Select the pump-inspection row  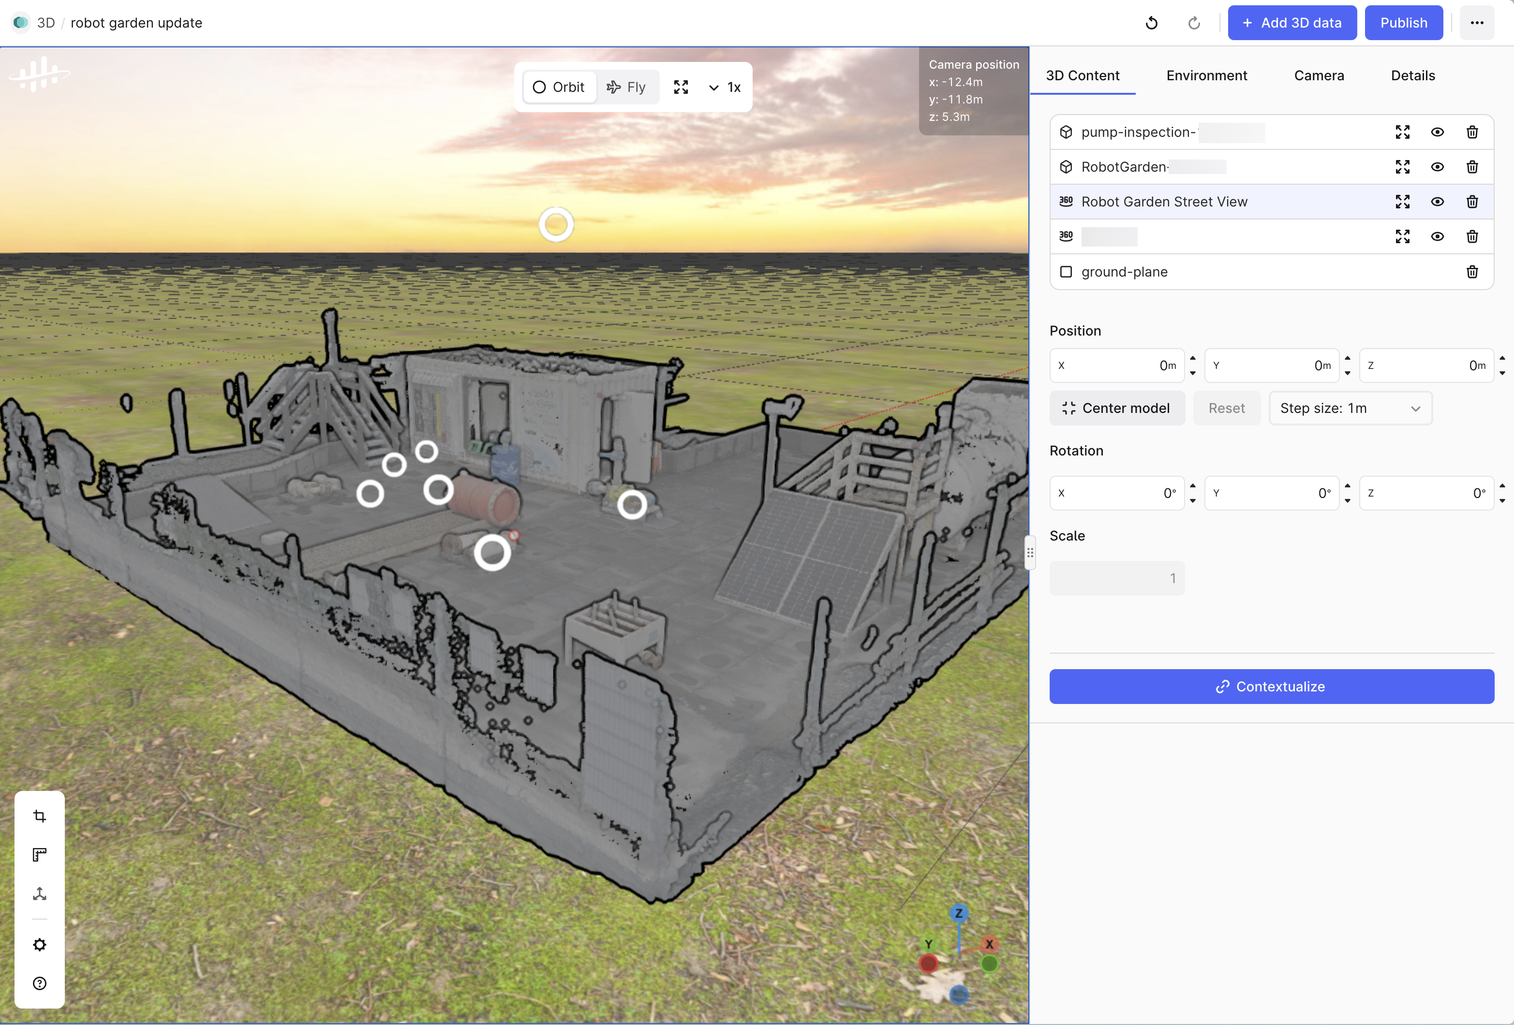[x=1271, y=132]
